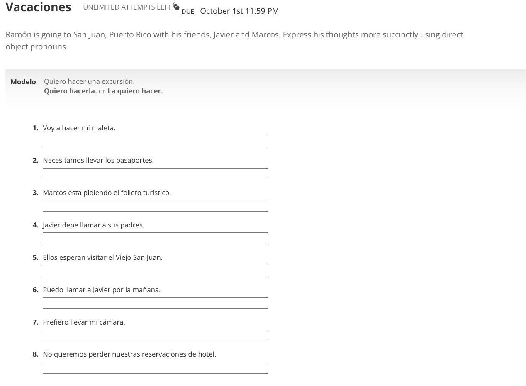
Task: Click the 'UNLIMITED ATTEMPTS LEFT' label
Action: pyautogui.click(x=127, y=7)
